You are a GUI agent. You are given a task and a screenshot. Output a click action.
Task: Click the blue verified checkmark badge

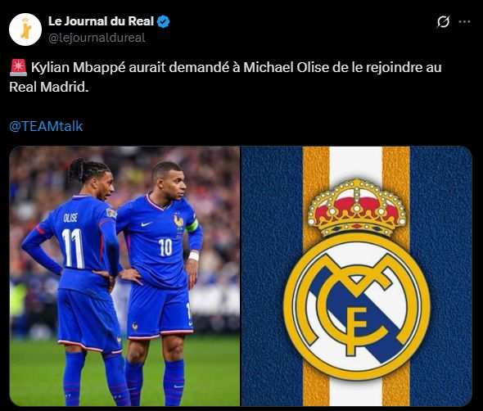(x=163, y=21)
